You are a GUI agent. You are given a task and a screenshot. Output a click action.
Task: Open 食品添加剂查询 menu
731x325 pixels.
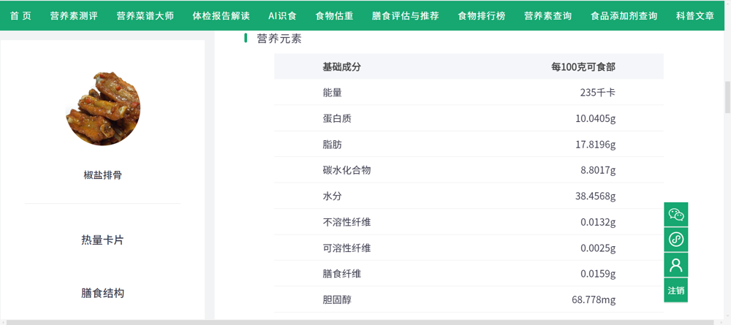pyautogui.click(x=624, y=15)
